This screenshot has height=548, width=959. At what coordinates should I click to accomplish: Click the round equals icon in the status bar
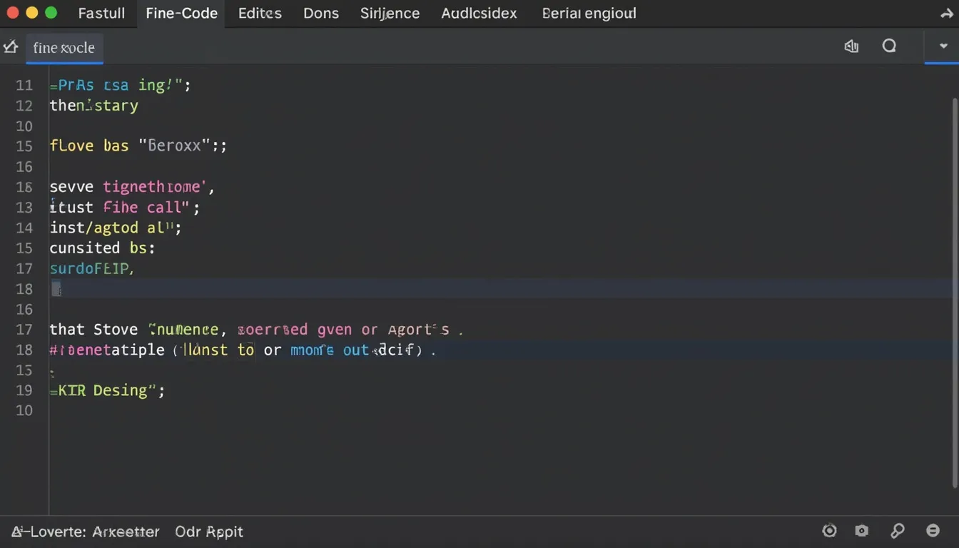[x=933, y=530]
